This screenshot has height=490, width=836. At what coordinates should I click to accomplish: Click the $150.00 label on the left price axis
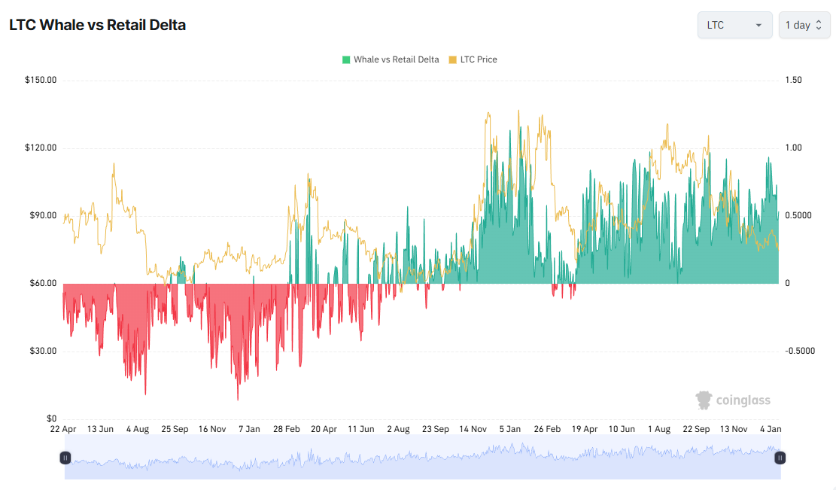41,79
